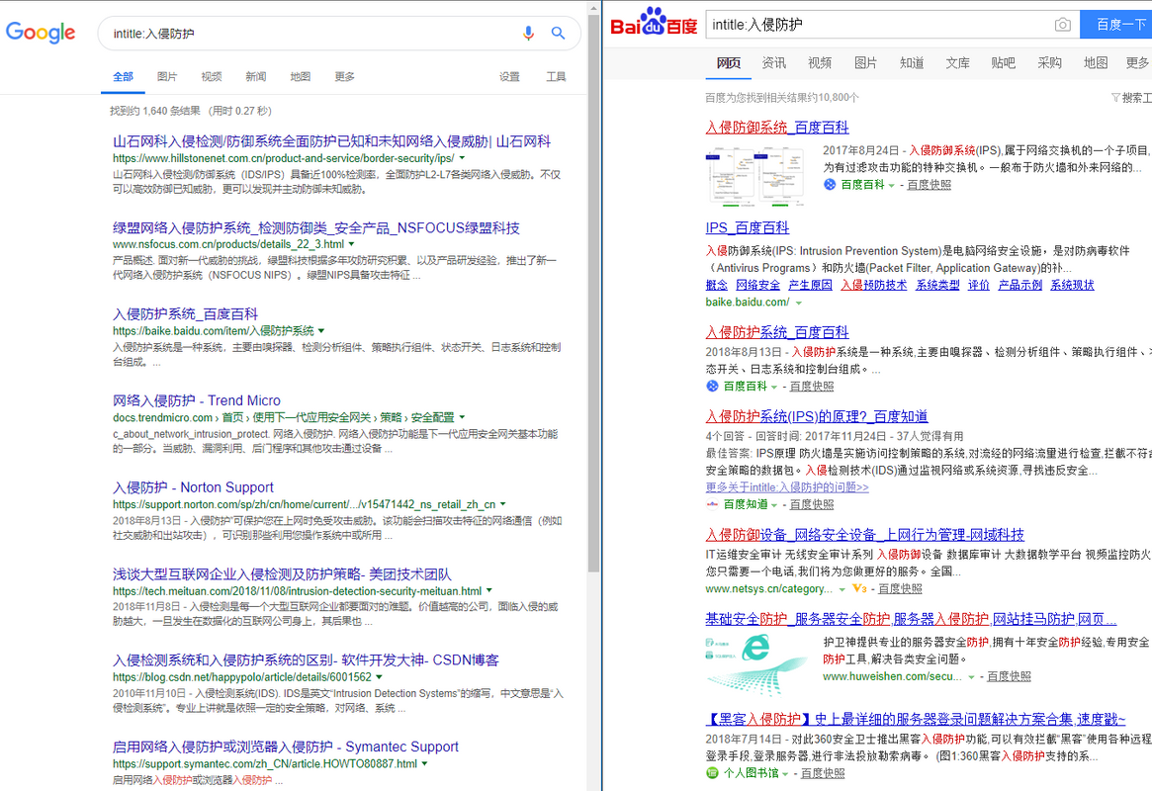This screenshot has height=791, width=1152.
Task: Expand dropdown arrow next to www.huweishen.com/secu...
Action: pos(971,677)
